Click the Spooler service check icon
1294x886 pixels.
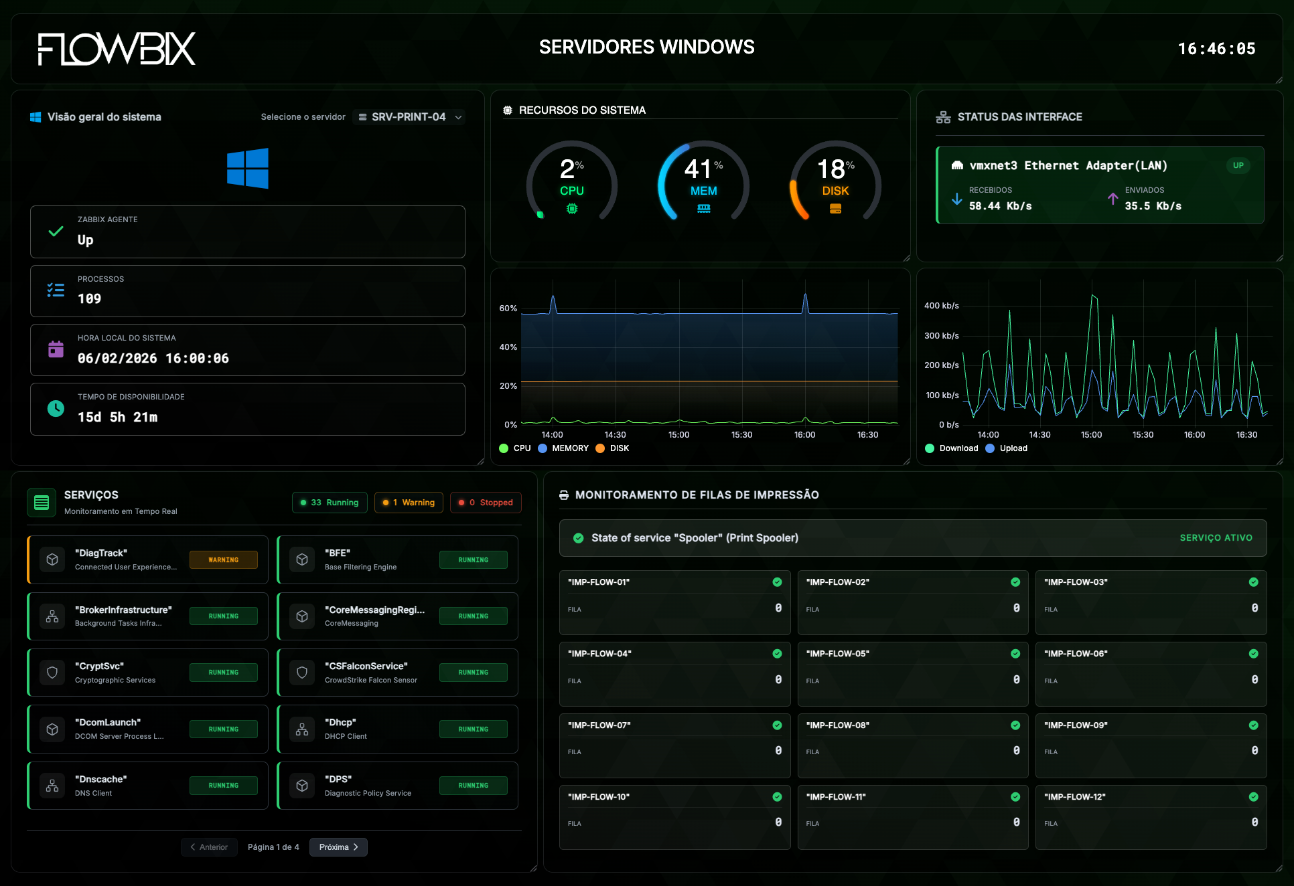[x=578, y=538]
